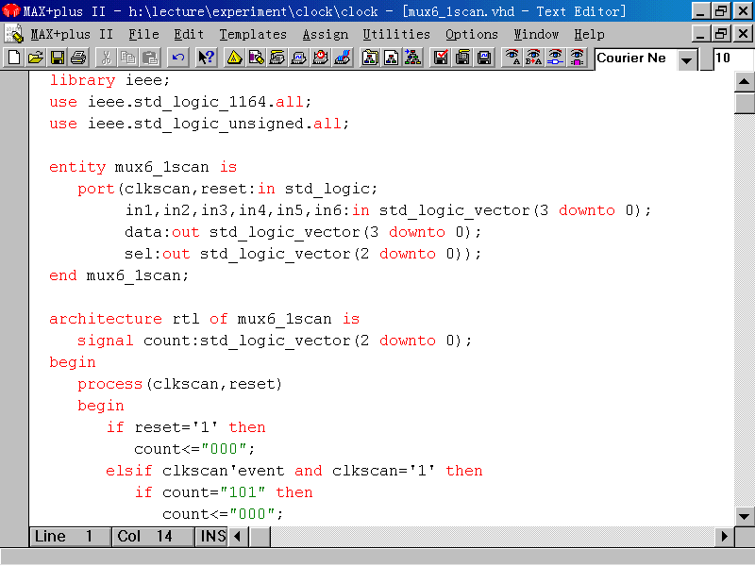Screen dimensions: 755x566
Task: Cut selection with the scissors icon
Action: pos(106,58)
